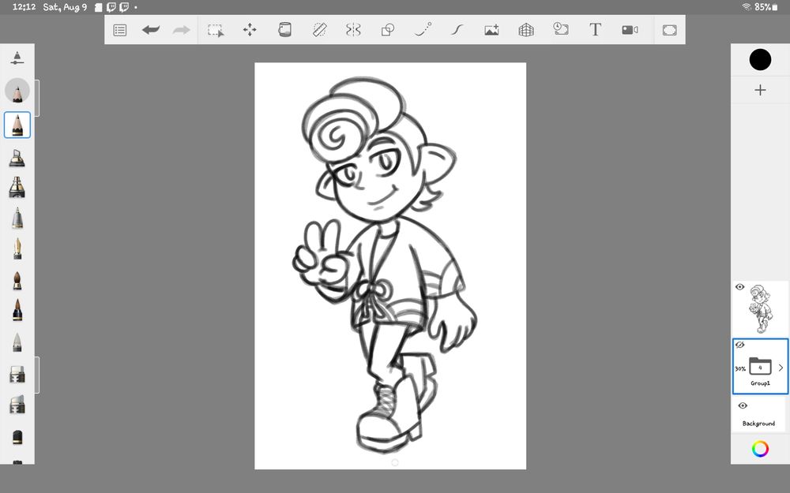790x493 pixels.
Task: Open the current black color swatch
Action: coord(760,60)
